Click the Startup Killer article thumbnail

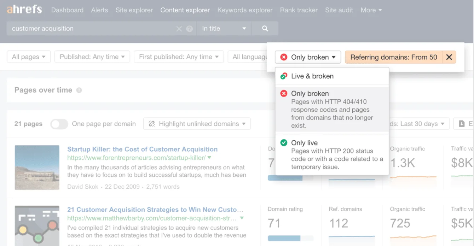37,167
